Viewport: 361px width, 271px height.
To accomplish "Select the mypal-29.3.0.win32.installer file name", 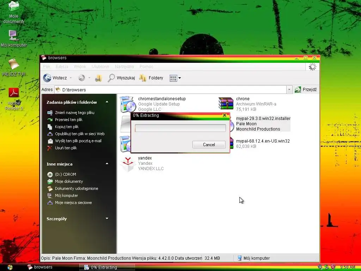I will pos(263,119).
